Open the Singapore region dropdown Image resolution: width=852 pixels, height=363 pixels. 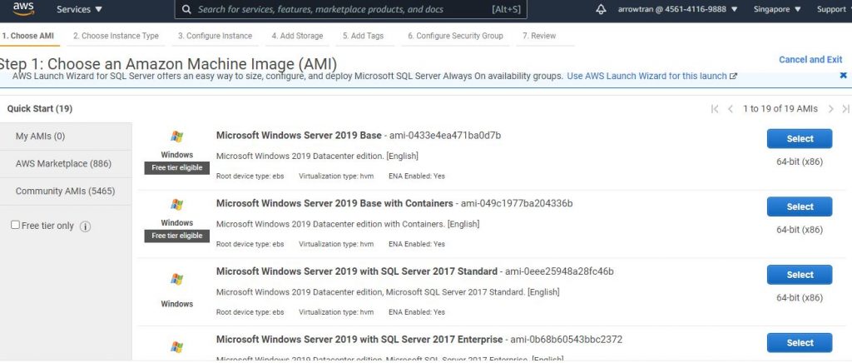(777, 9)
